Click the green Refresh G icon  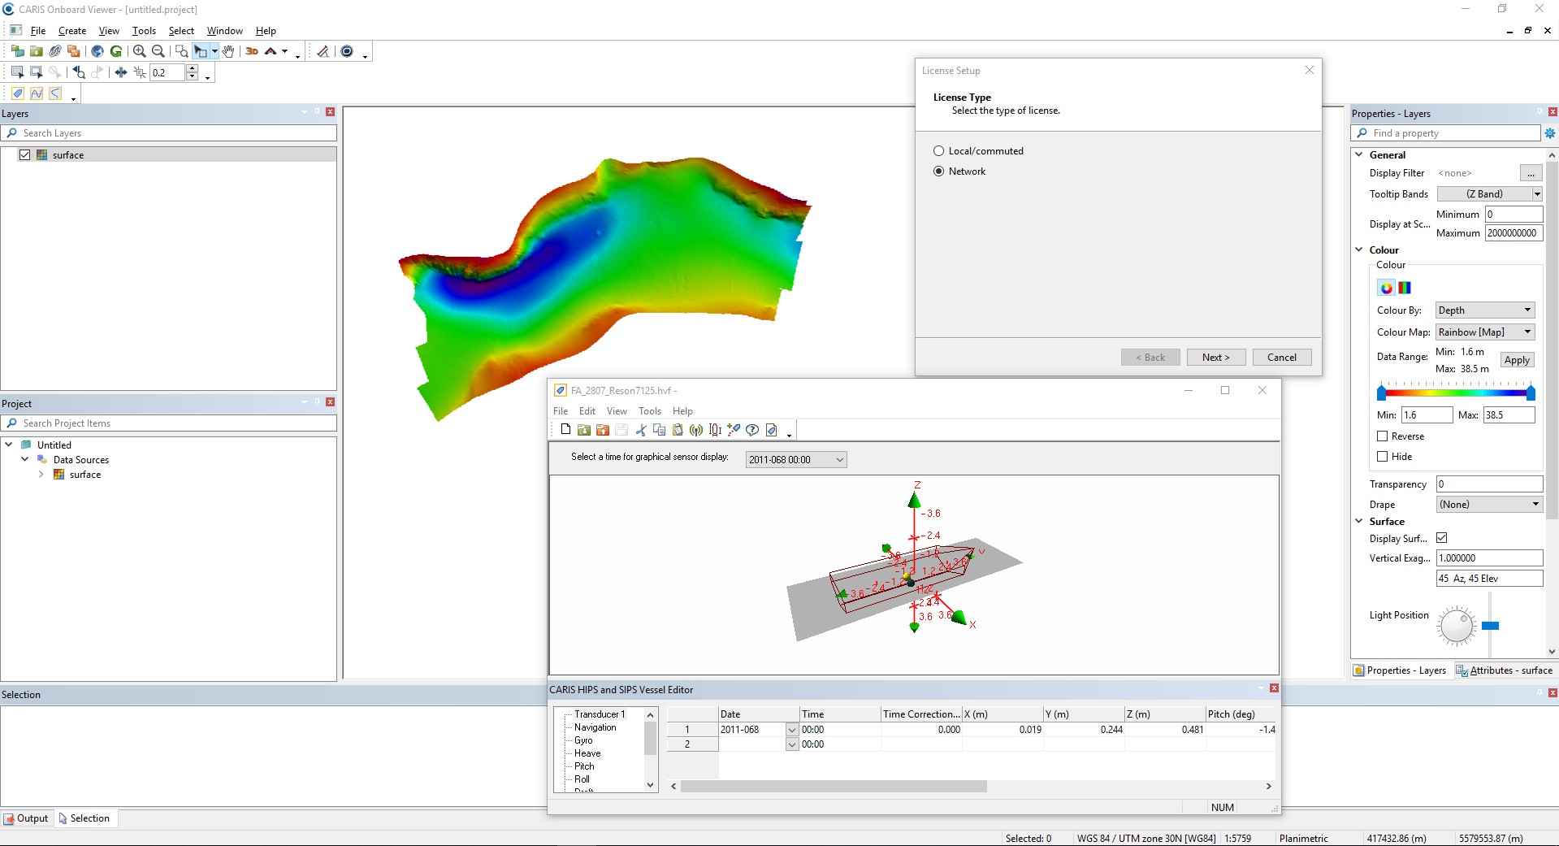(x=116, y=51)
